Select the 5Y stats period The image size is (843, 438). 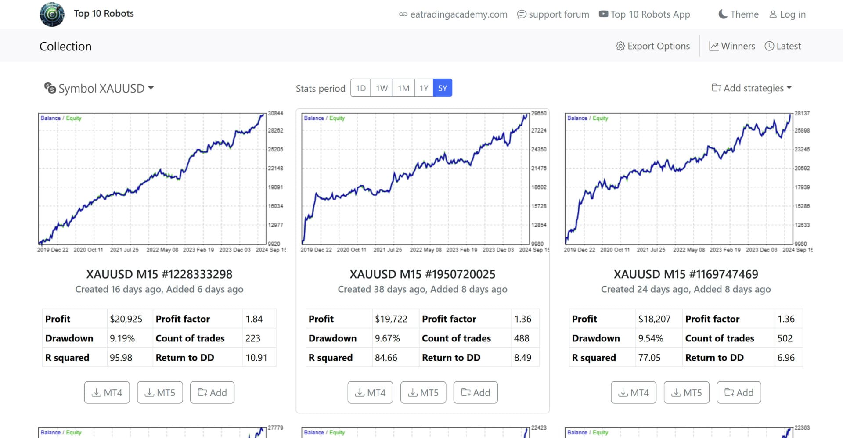[x=443, y=88]
